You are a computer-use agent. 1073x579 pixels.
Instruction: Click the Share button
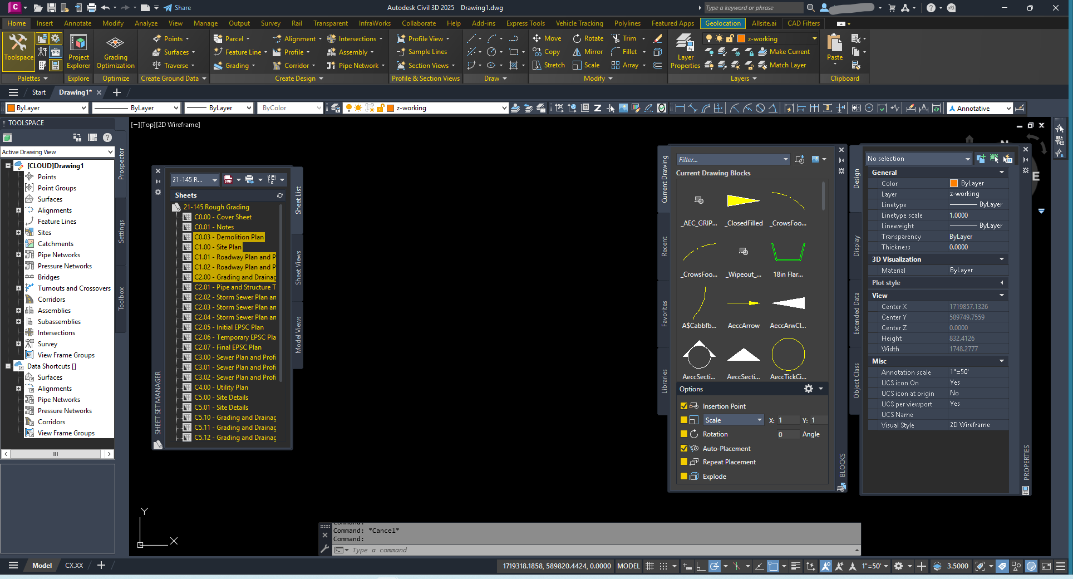(178, 8)
